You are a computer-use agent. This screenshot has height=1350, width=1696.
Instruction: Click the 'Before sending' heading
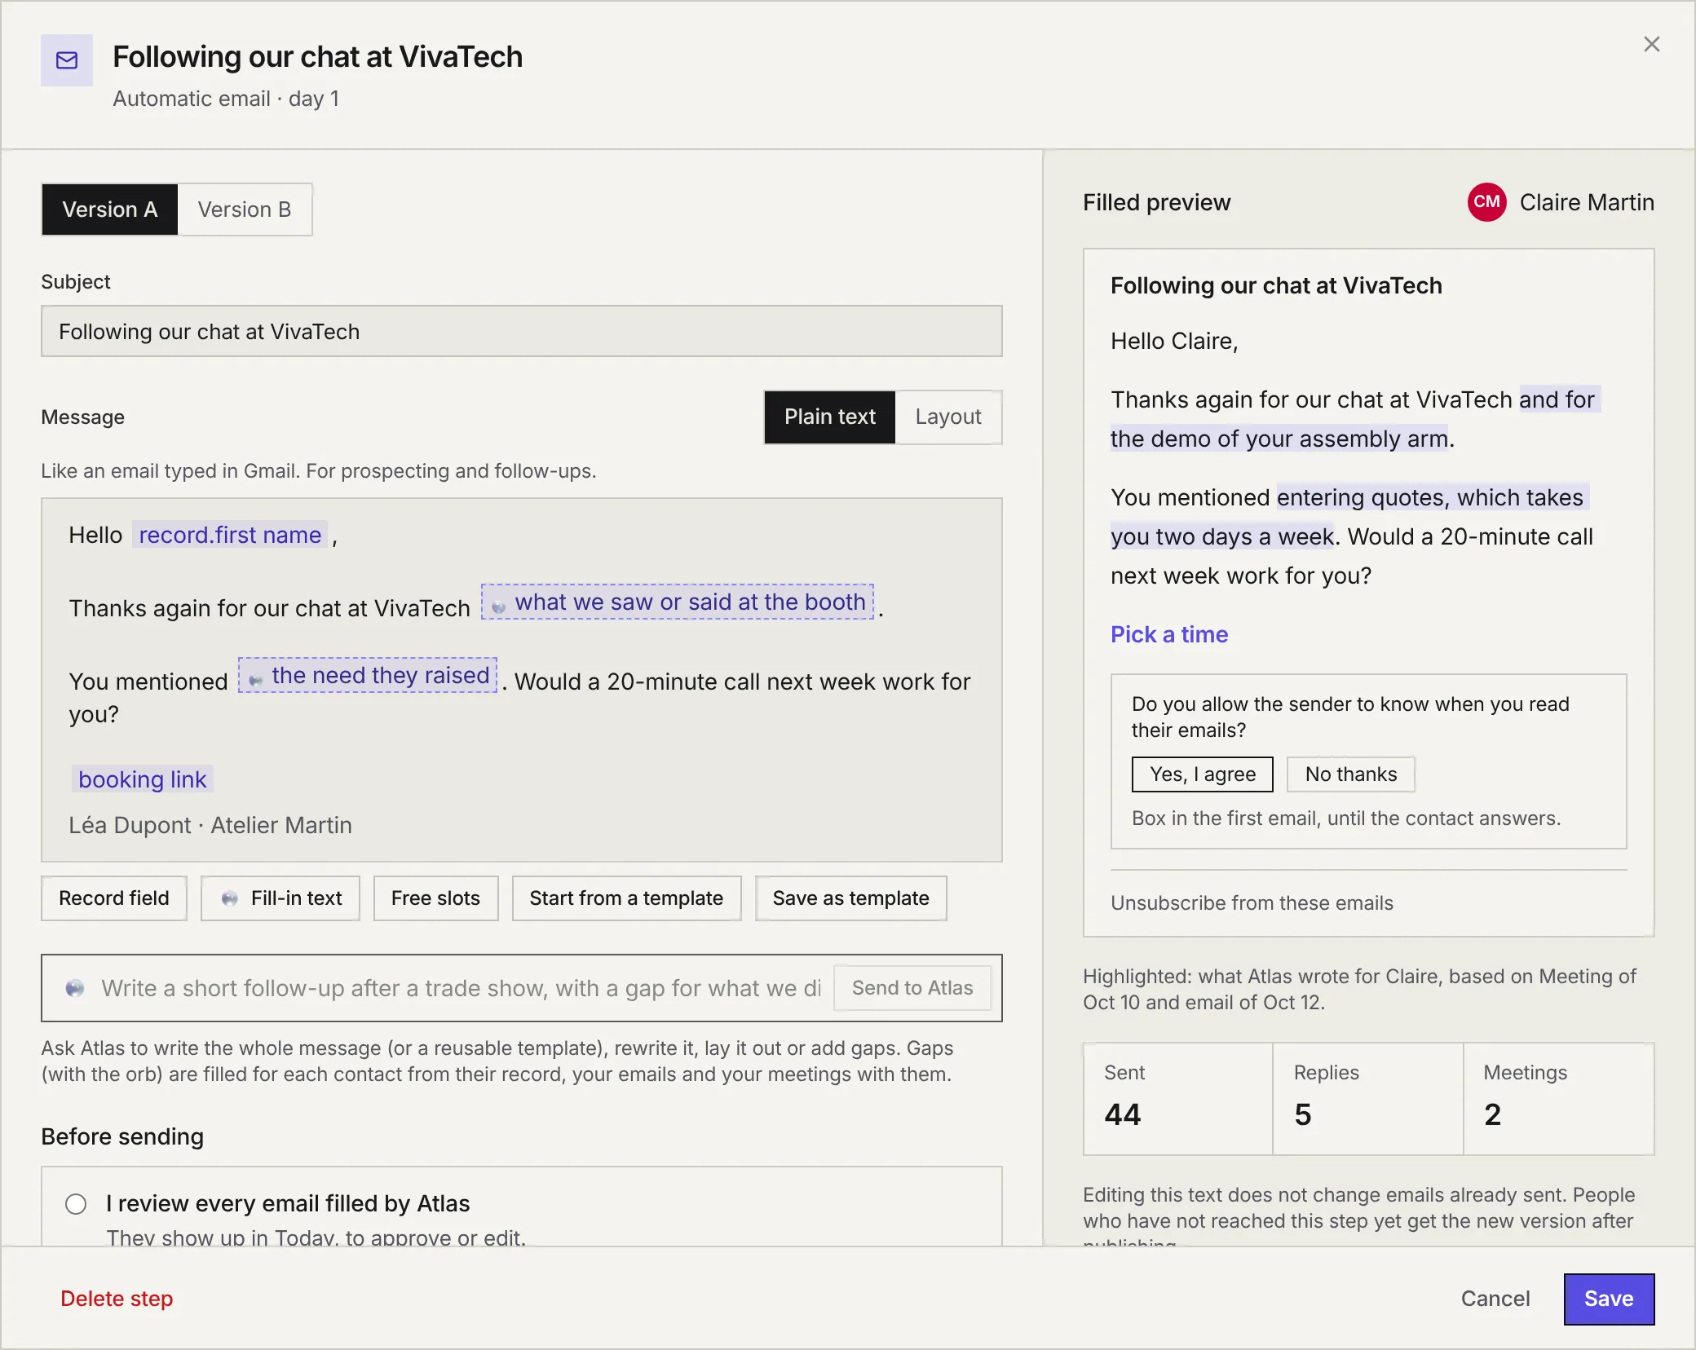122,1136
